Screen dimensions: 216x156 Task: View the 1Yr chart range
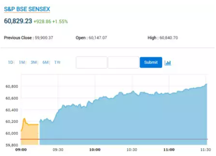click(57, 62)
